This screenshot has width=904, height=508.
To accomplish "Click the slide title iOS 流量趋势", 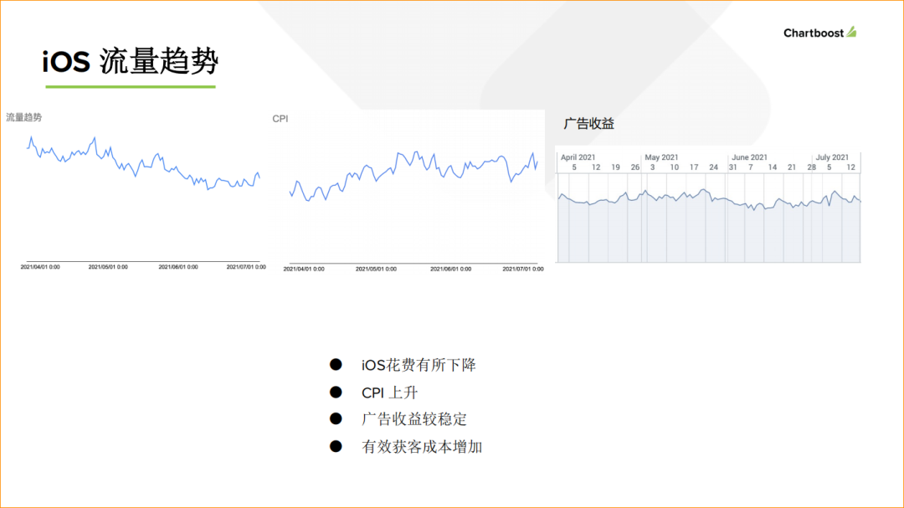I will (130, 60).
